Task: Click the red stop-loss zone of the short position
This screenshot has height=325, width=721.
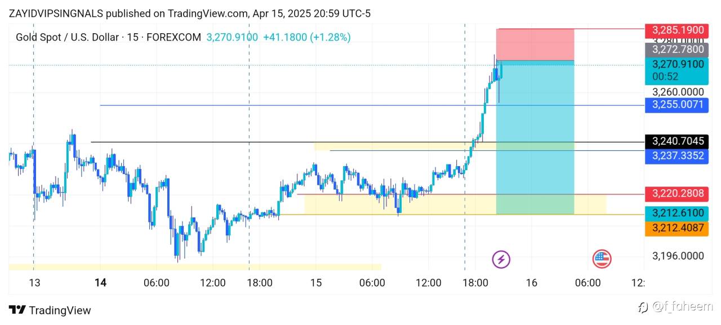Action: 535,44
